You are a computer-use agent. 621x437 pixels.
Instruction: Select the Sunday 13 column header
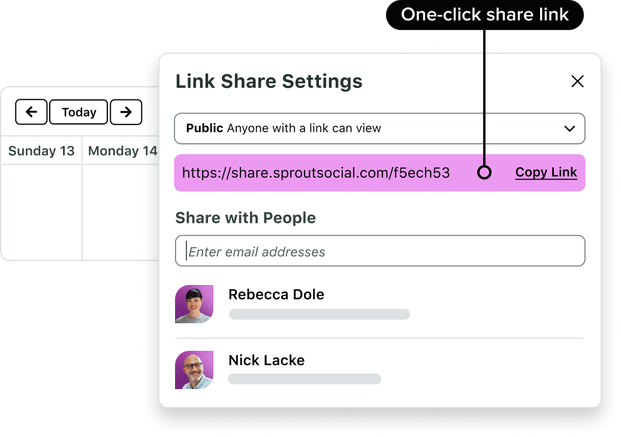coord(41,151)
